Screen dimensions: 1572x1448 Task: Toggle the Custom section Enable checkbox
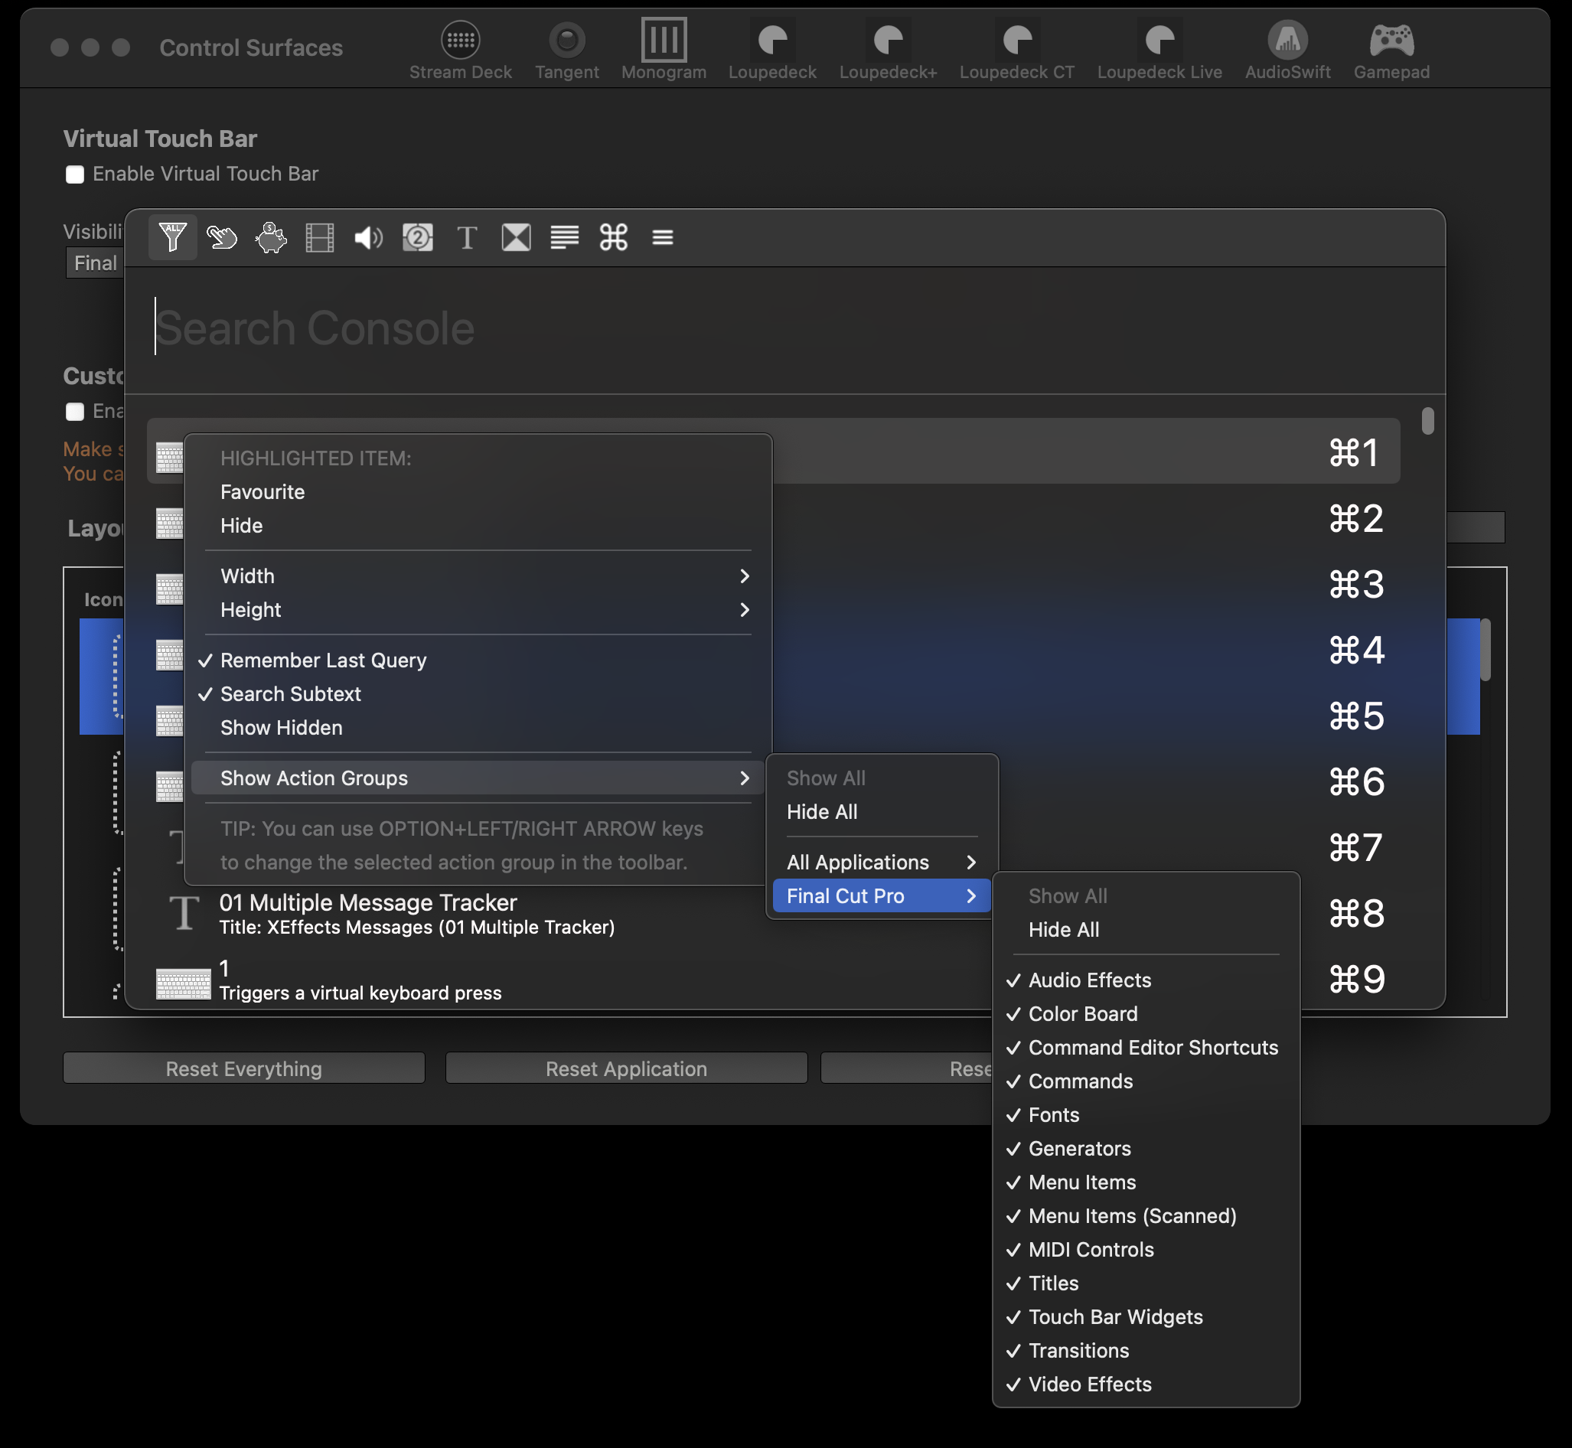74,412
